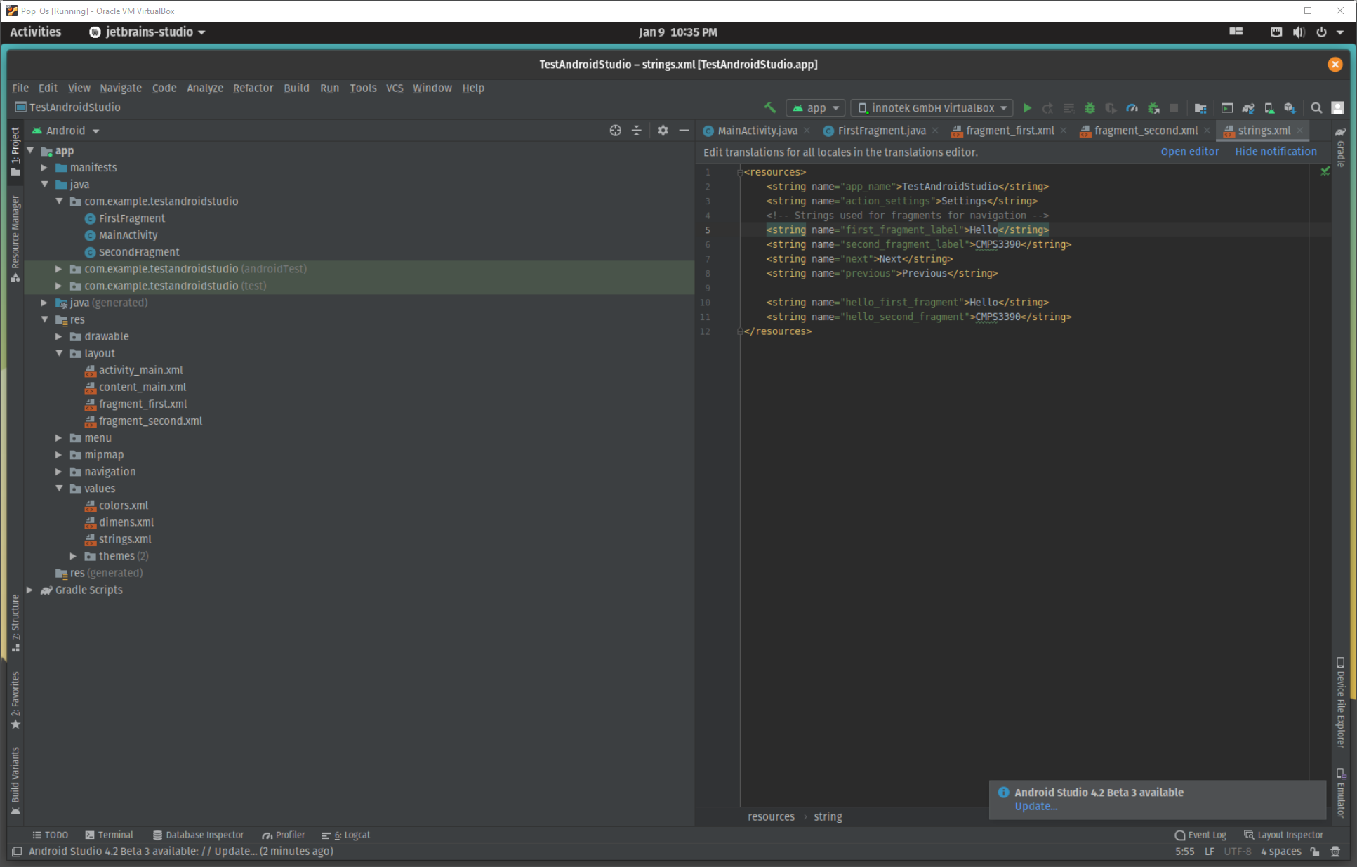Screen dimensions: 1357x867
Task: Collapse the layout folder
Action: coord(59,354)
